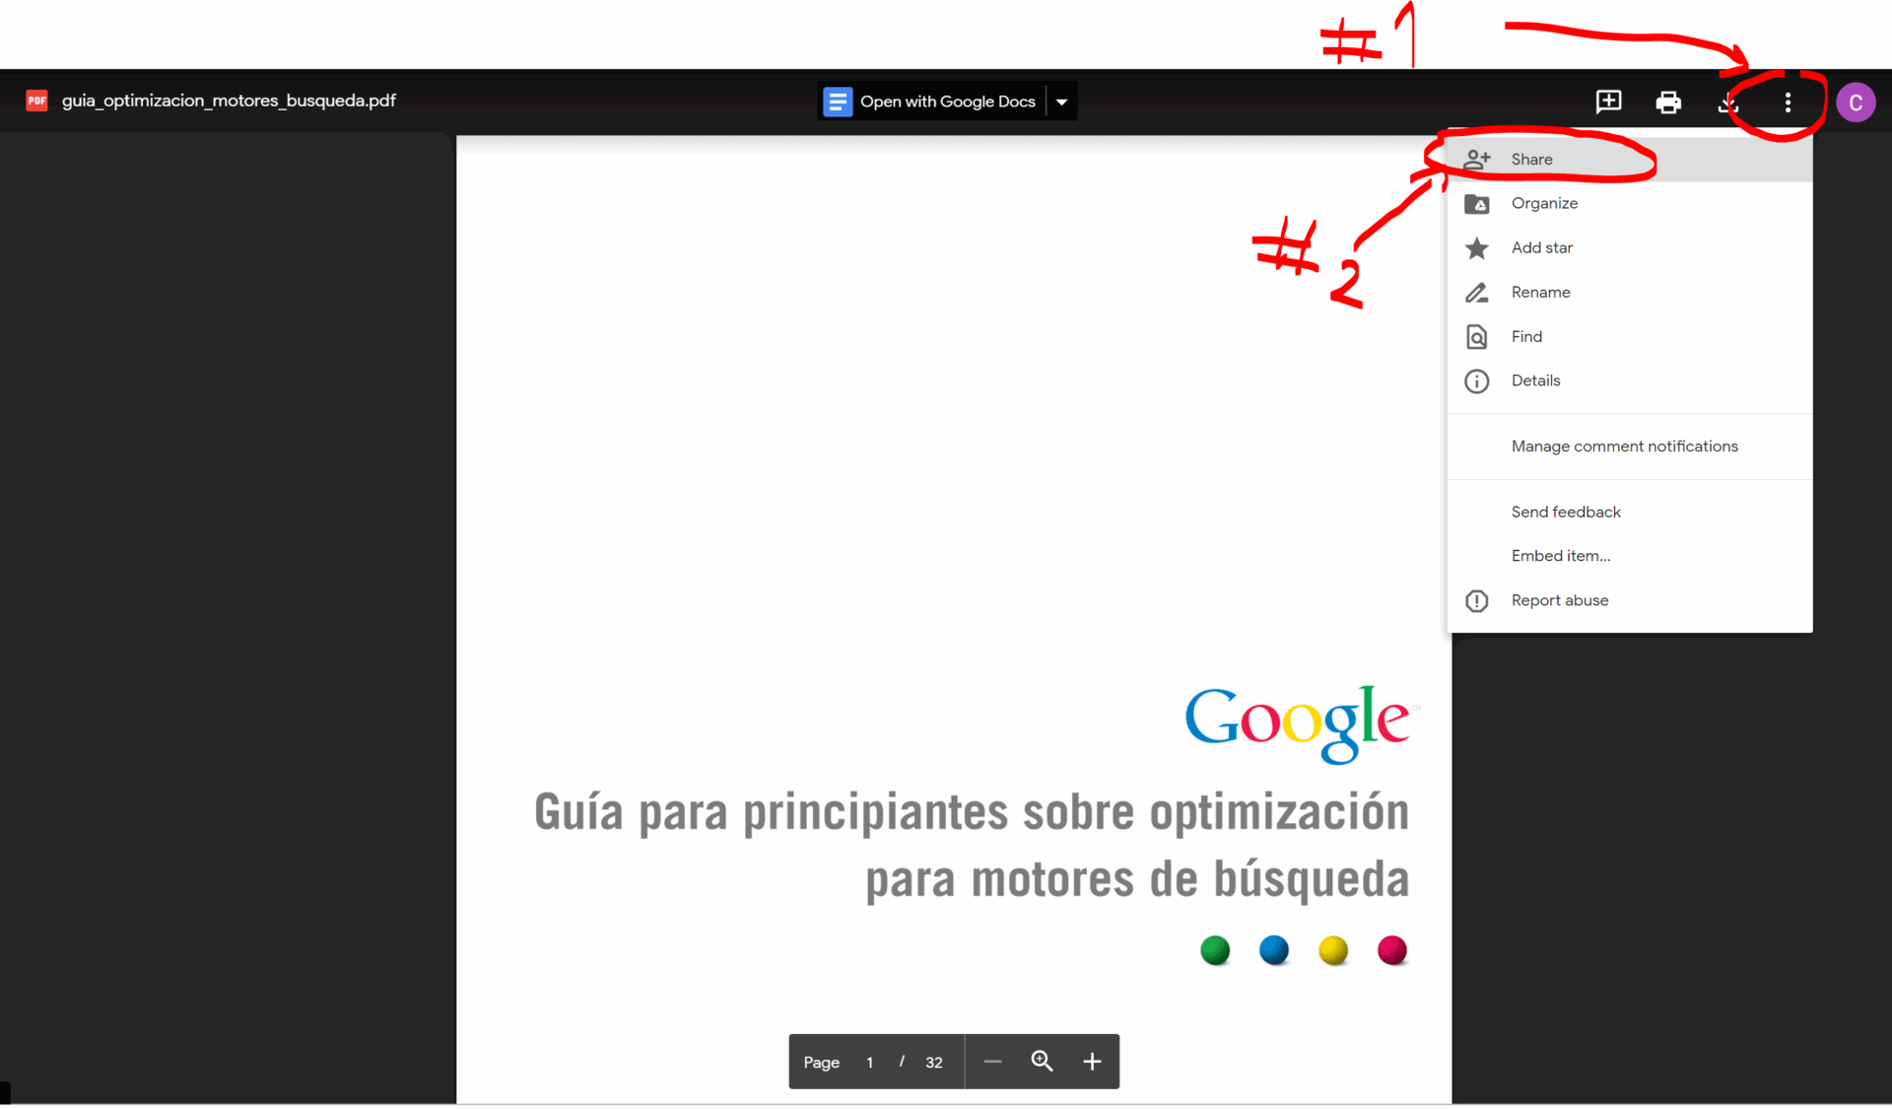Image resolution: width=1892 pixels, height=1109 pixels.
Task: Click Manage comment notifications option
Action: coord(1626,445)
